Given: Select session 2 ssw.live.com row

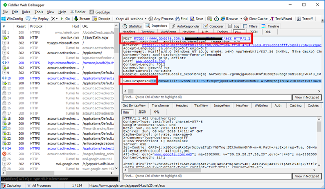Looking at the screenshot, I should point(58,37).
